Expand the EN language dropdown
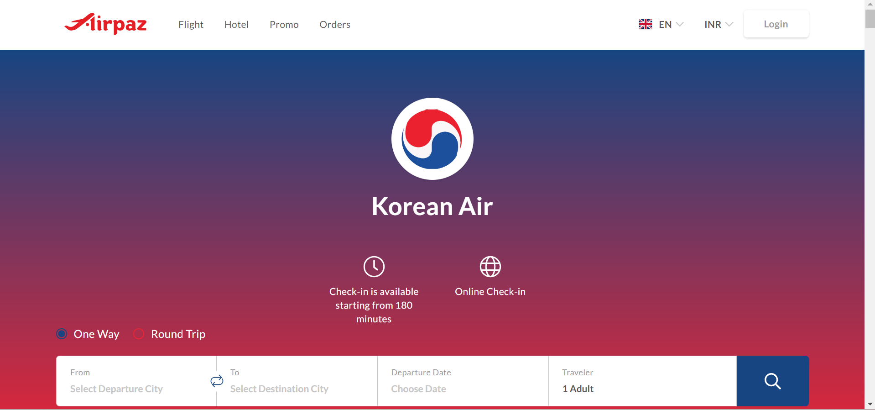 click(x=671, y=24)
